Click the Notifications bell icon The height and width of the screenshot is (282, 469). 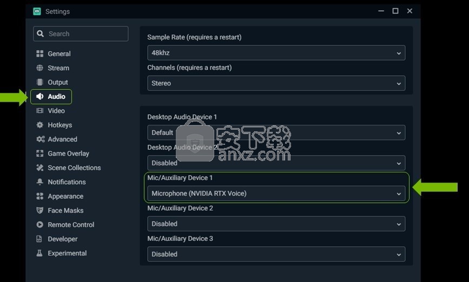[40, 182]
